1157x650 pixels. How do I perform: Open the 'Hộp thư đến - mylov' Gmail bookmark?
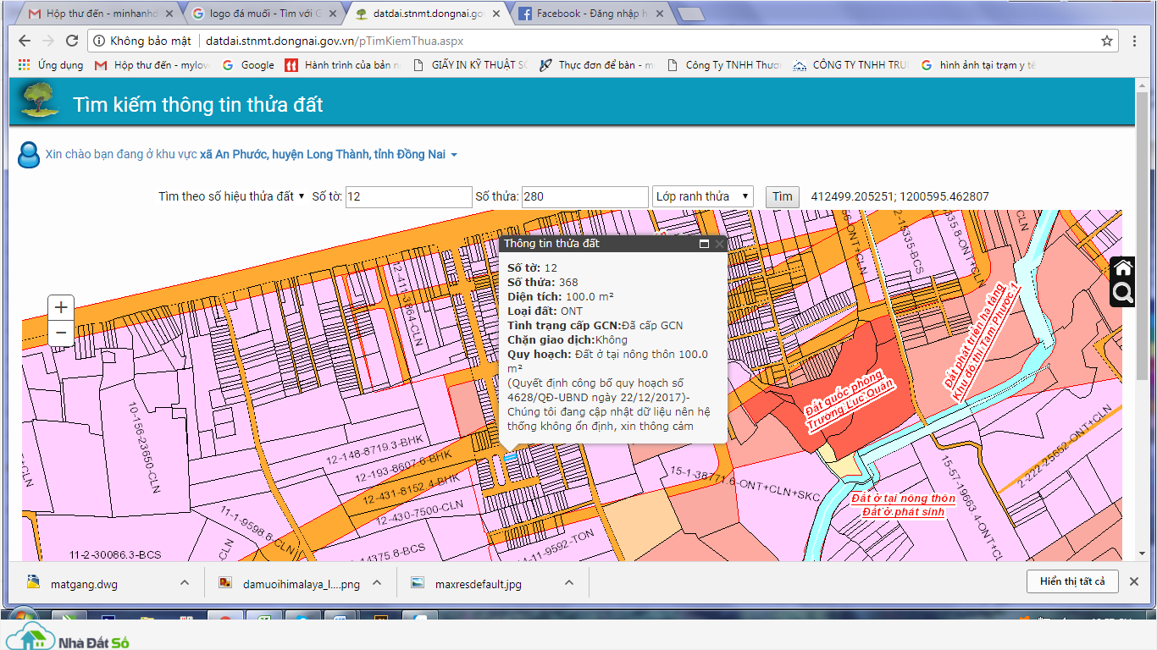click(152, 65)
